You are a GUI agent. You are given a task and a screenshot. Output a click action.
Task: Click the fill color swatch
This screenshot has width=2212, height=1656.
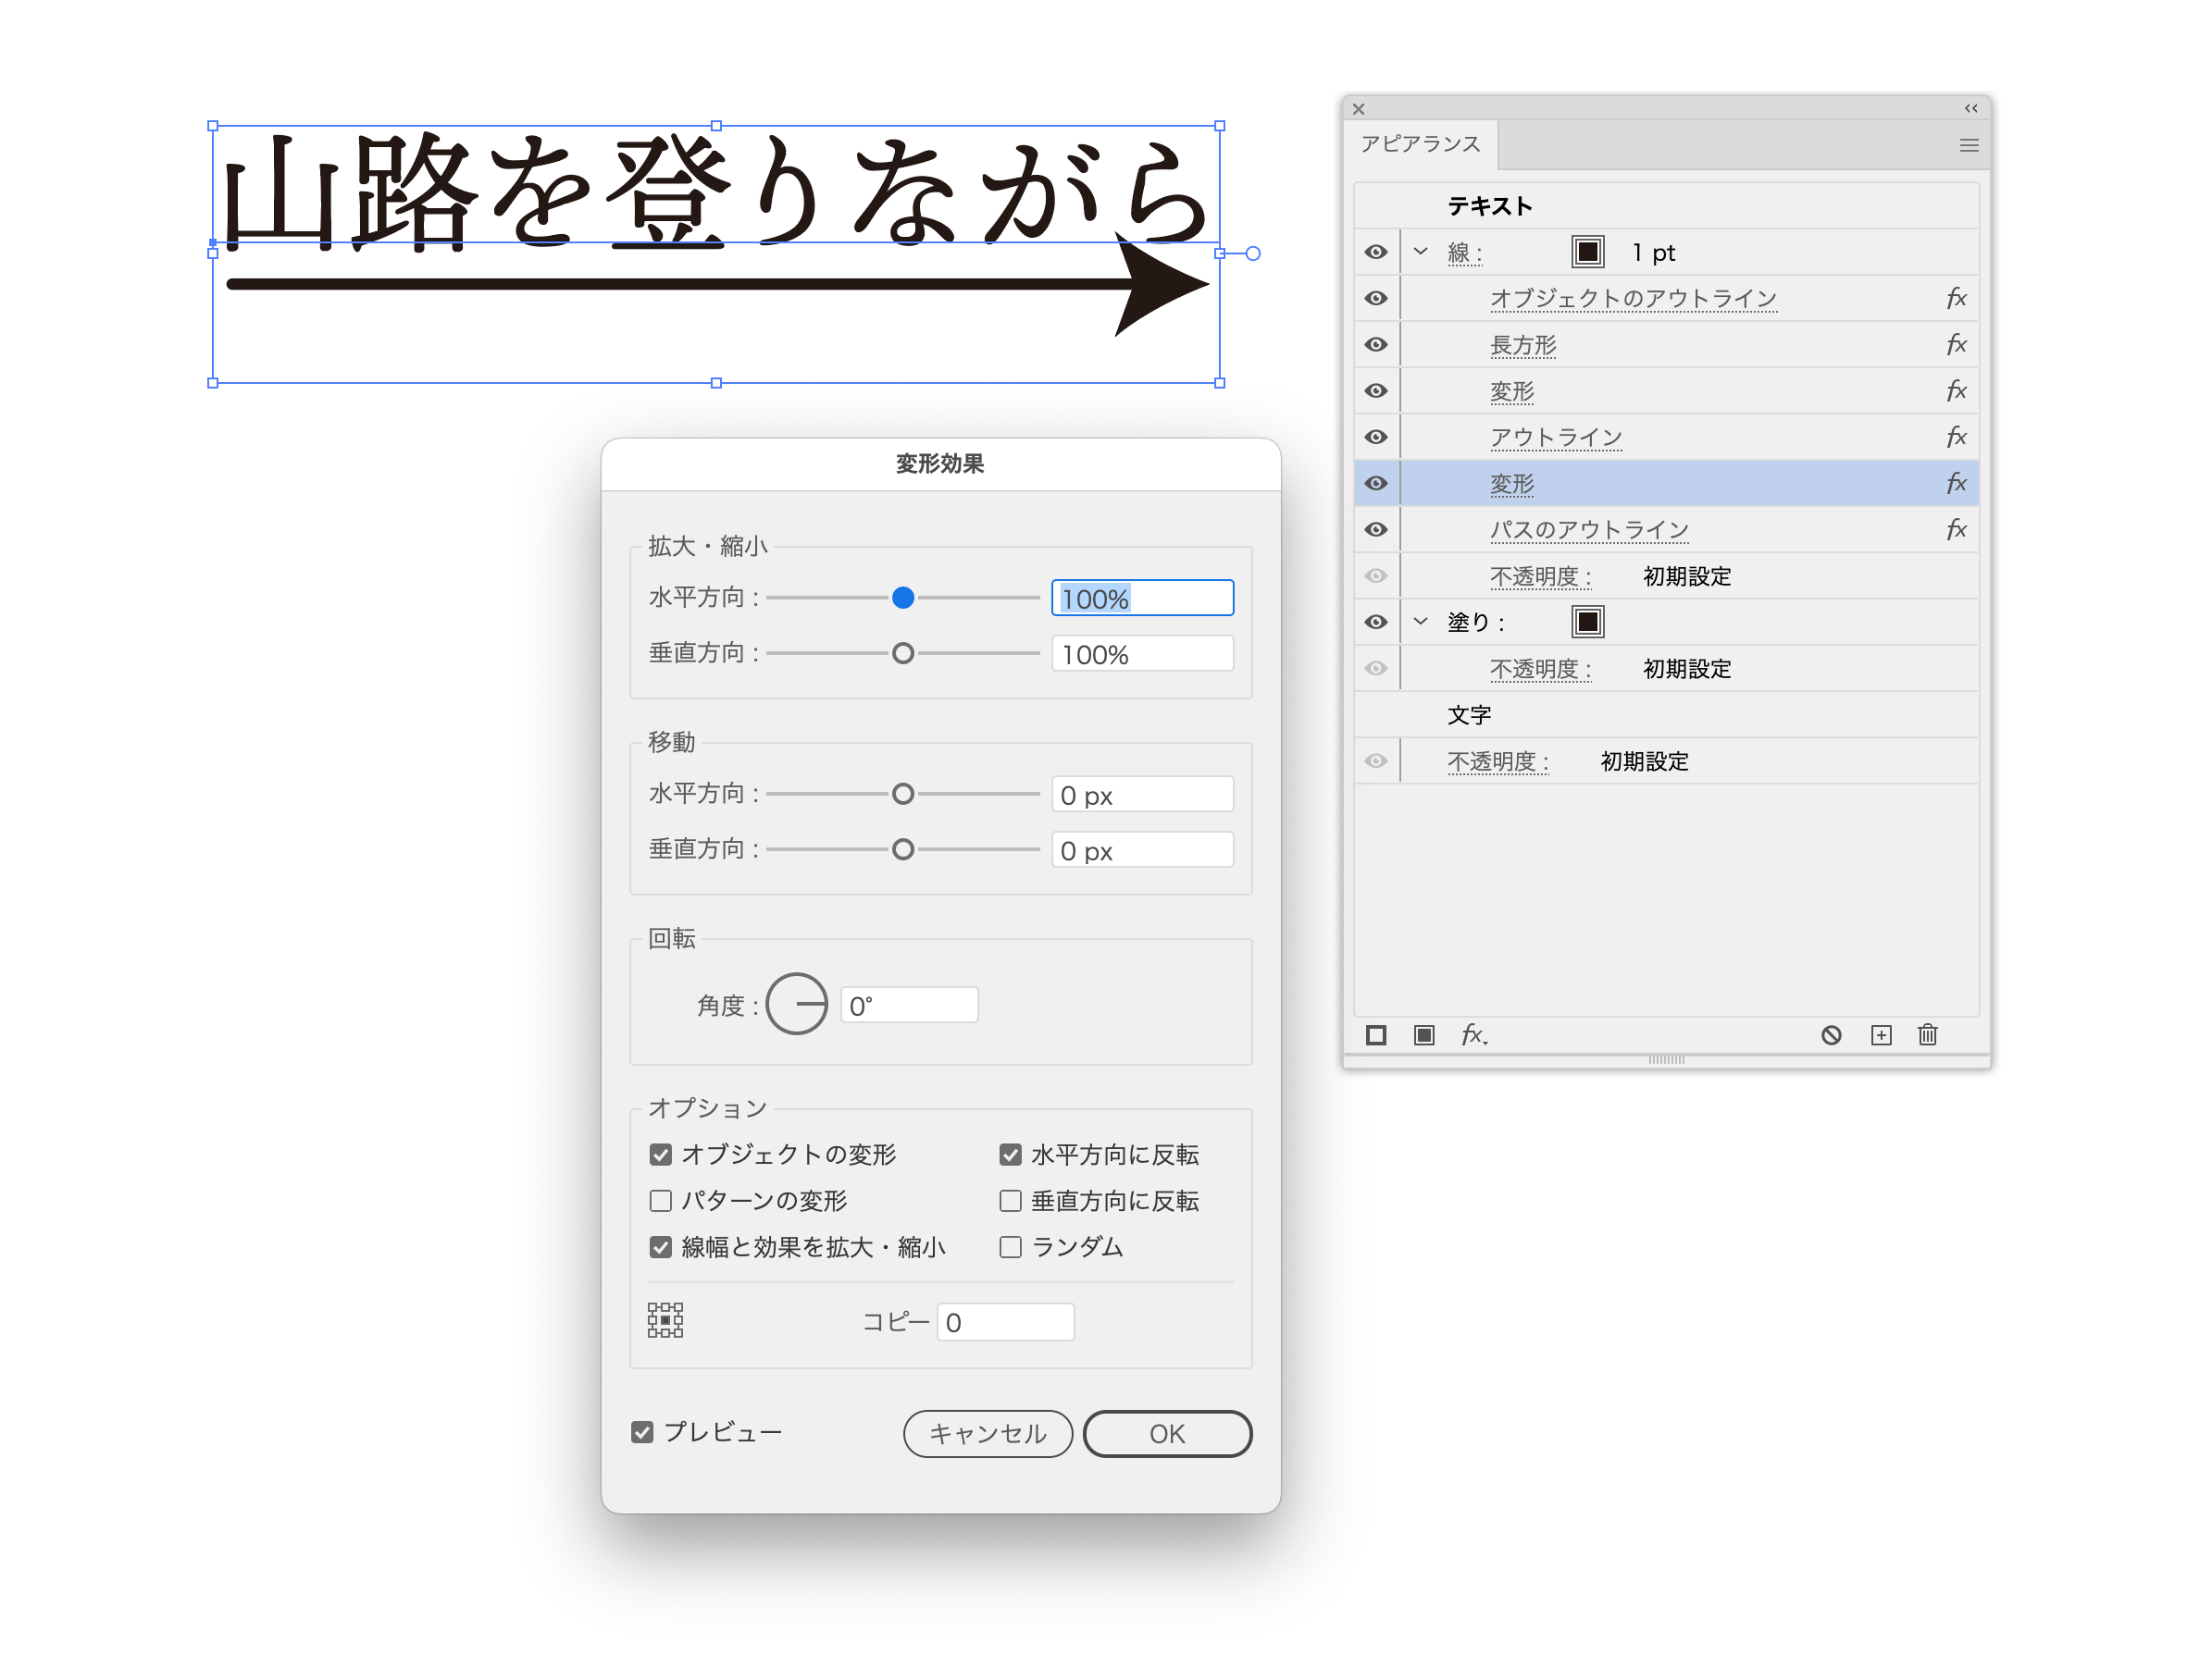click(x=1587, y=622)
